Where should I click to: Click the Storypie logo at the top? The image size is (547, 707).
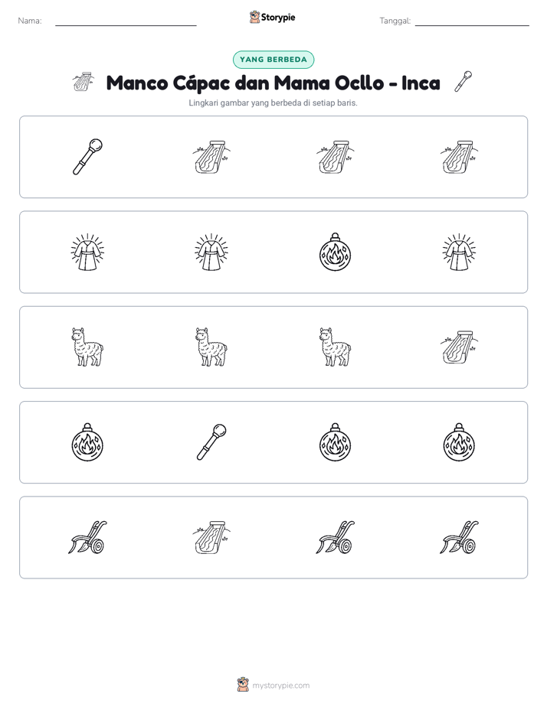point(273,18)
